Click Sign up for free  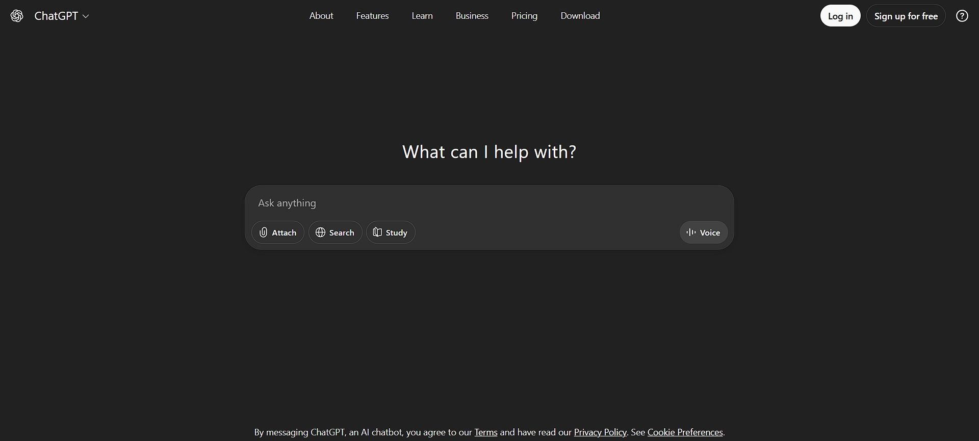pos(906,16)
